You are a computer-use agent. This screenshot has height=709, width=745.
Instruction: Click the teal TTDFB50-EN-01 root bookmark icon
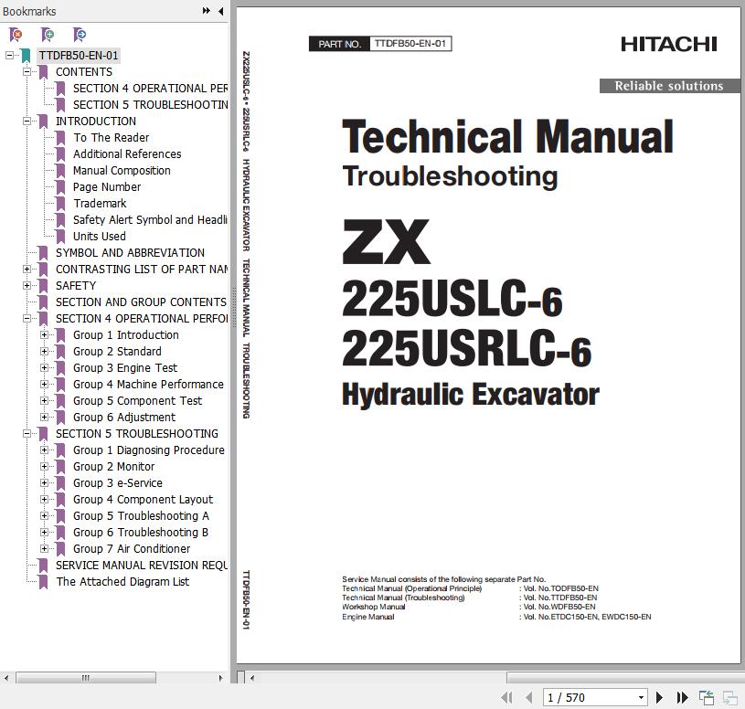coord(26,56)
